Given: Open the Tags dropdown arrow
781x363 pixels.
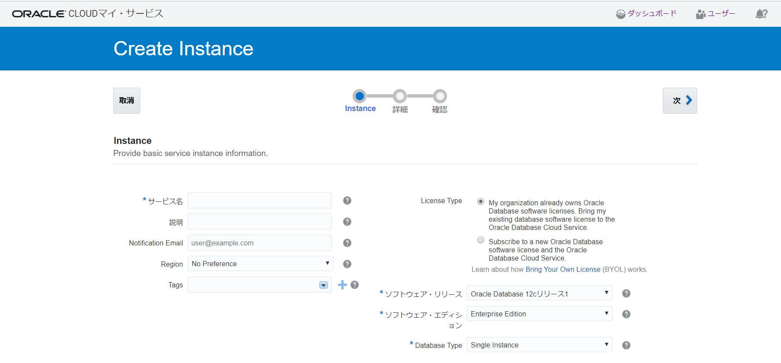Looking at the screenshot, I should click(x=323, y=285).
